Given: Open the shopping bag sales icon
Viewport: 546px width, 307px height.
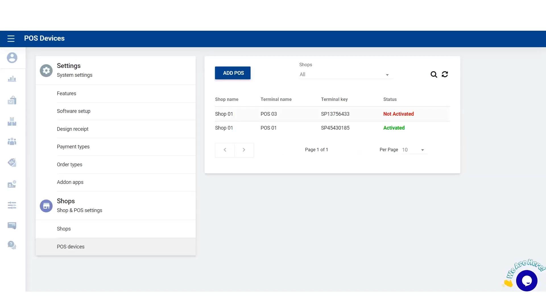Looking at the screenshot, I should (12, 100).
